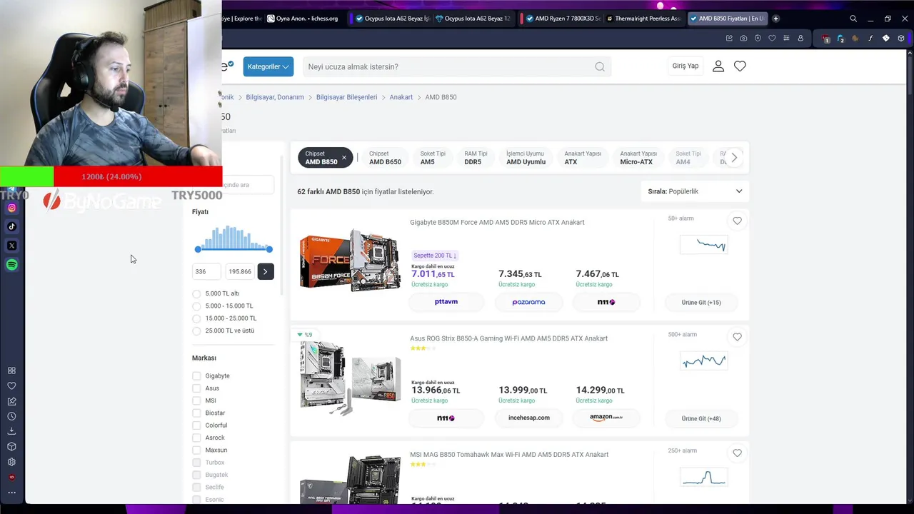Open the Anakart Yapısı ATX filter chip
The image size is (914, 514).
tap(583, 158)
